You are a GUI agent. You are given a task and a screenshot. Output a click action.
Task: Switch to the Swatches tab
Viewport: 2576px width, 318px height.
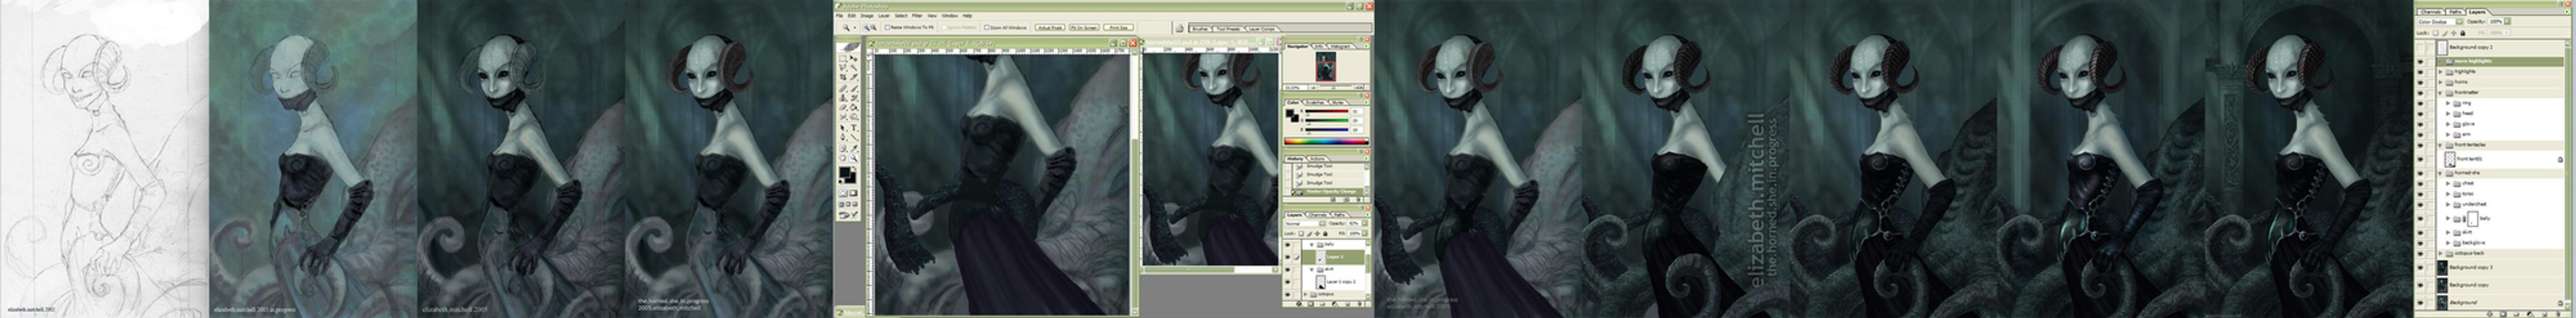click(1315, 102)
